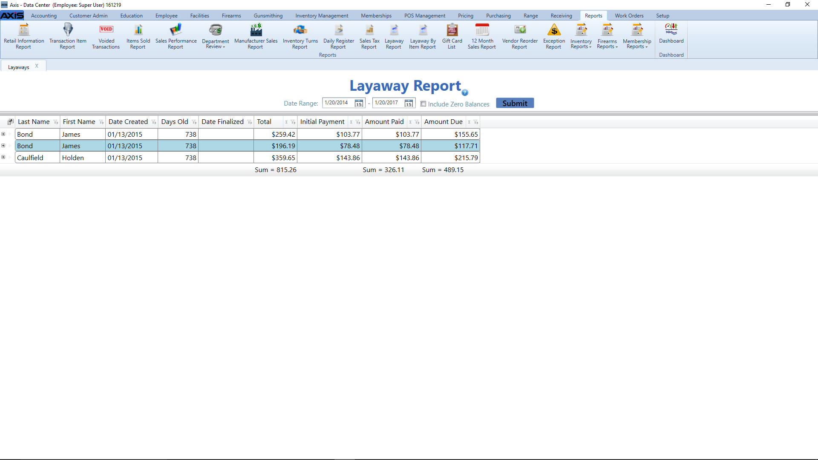Open the Layaway By Item Report
Image resolution: width=818 pixels, height=460 pixels.
click(423, 37)
